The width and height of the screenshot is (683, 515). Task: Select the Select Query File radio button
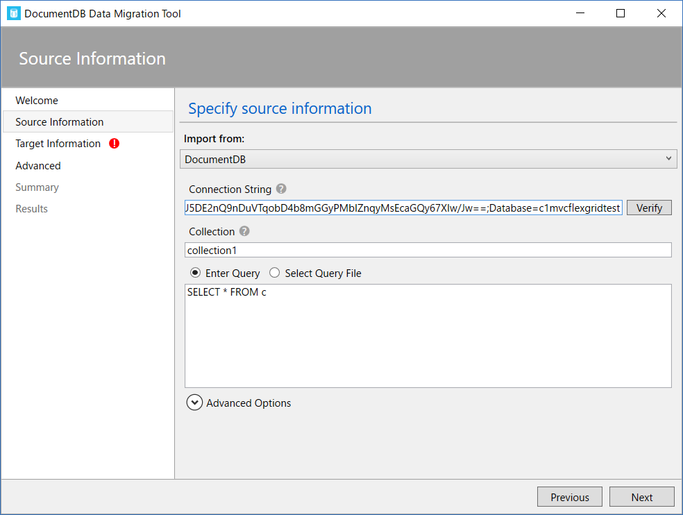tap(274, 273)
